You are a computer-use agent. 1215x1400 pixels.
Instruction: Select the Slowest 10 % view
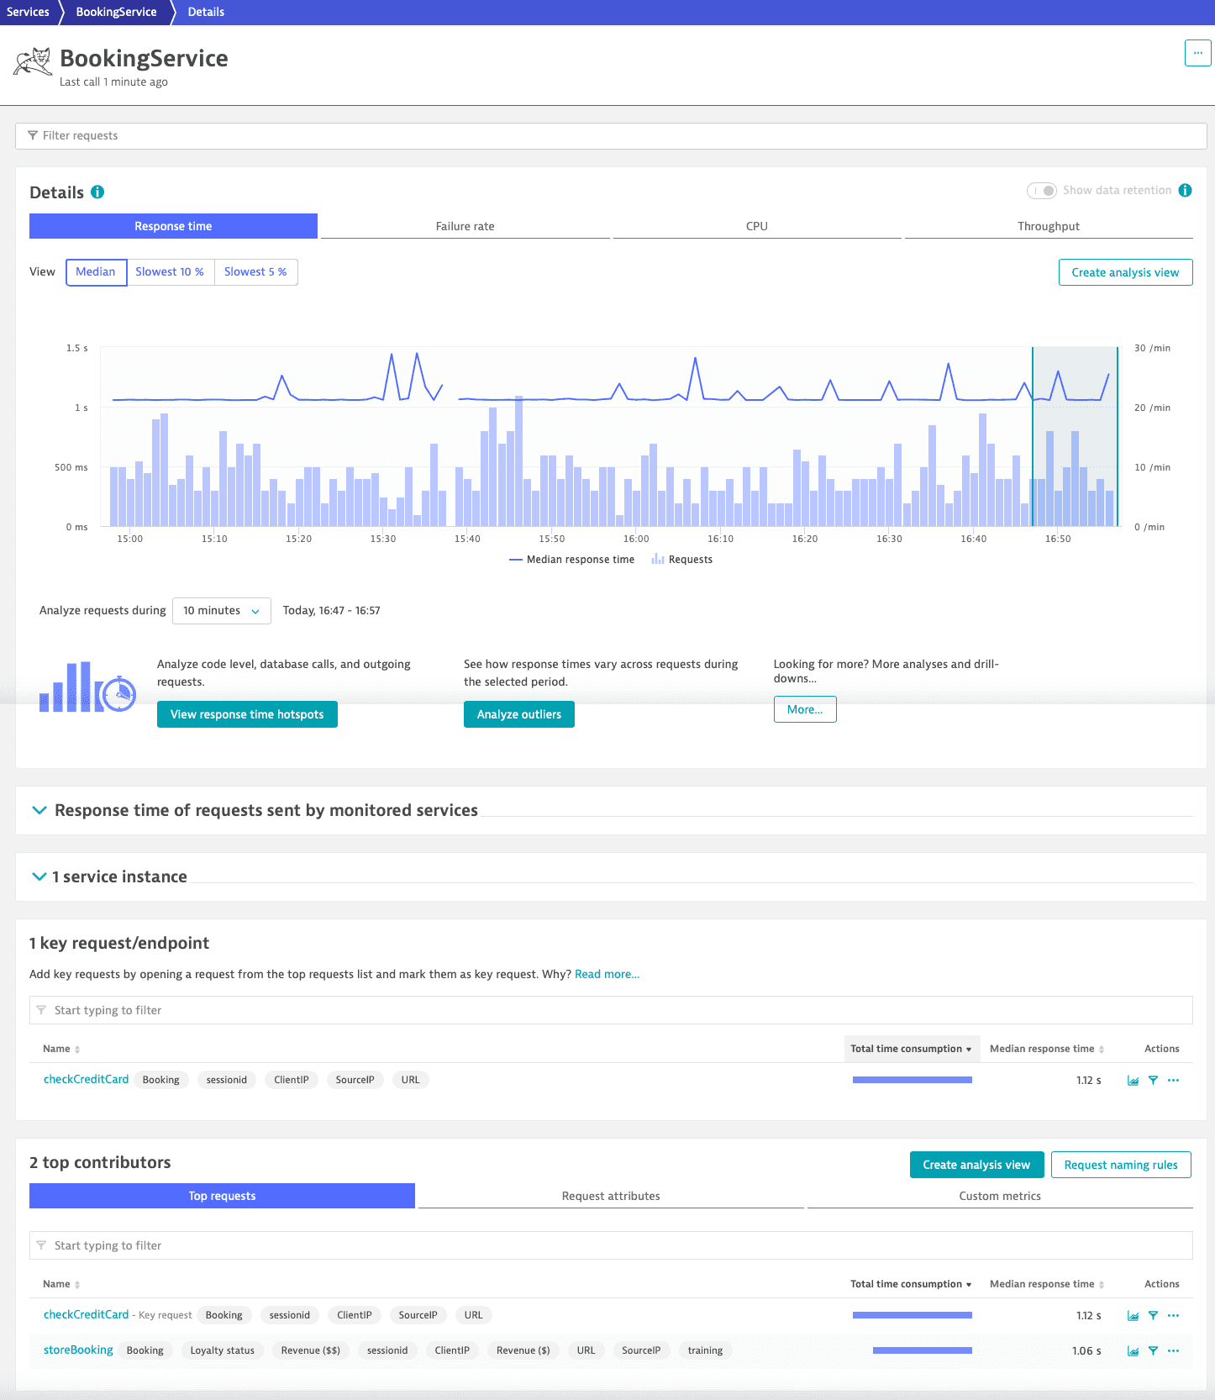tap(170, 272)
